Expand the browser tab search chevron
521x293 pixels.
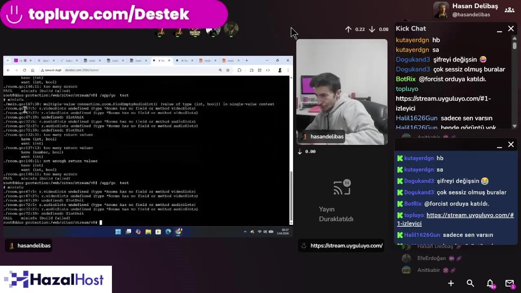[x=8, y=61]
